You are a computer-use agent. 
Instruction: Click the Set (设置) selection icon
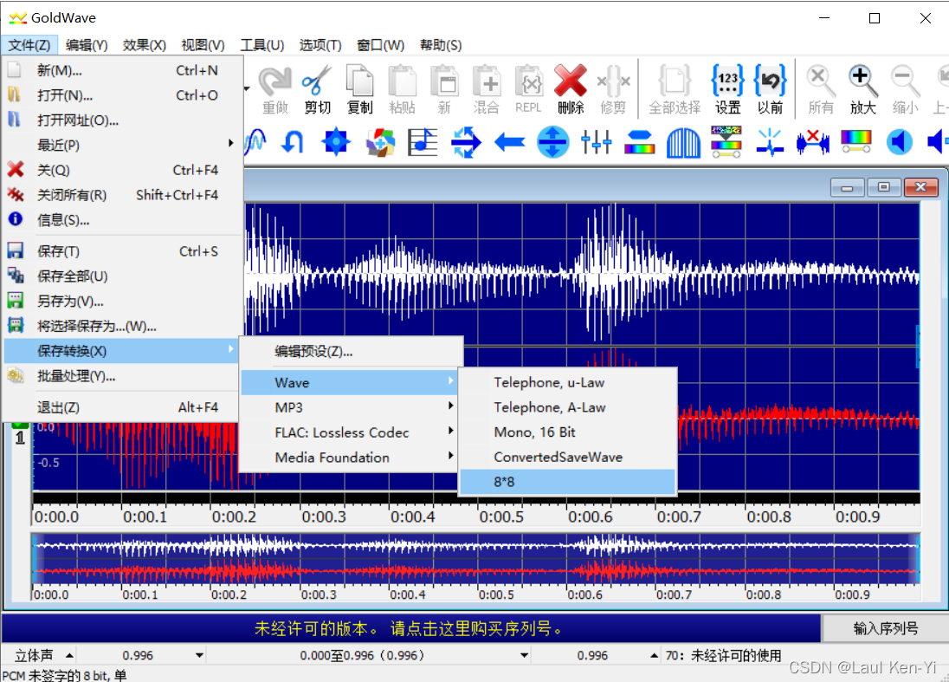click(x=727, y=89)
